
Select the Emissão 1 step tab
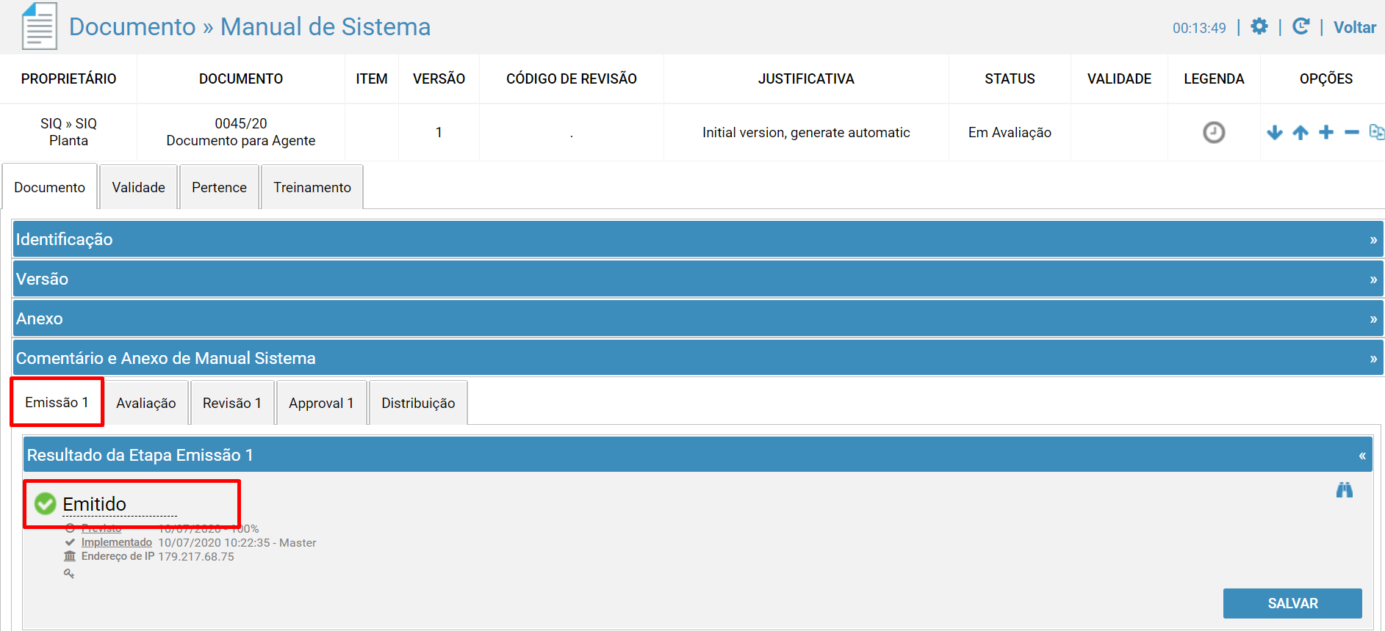point(57,402)
